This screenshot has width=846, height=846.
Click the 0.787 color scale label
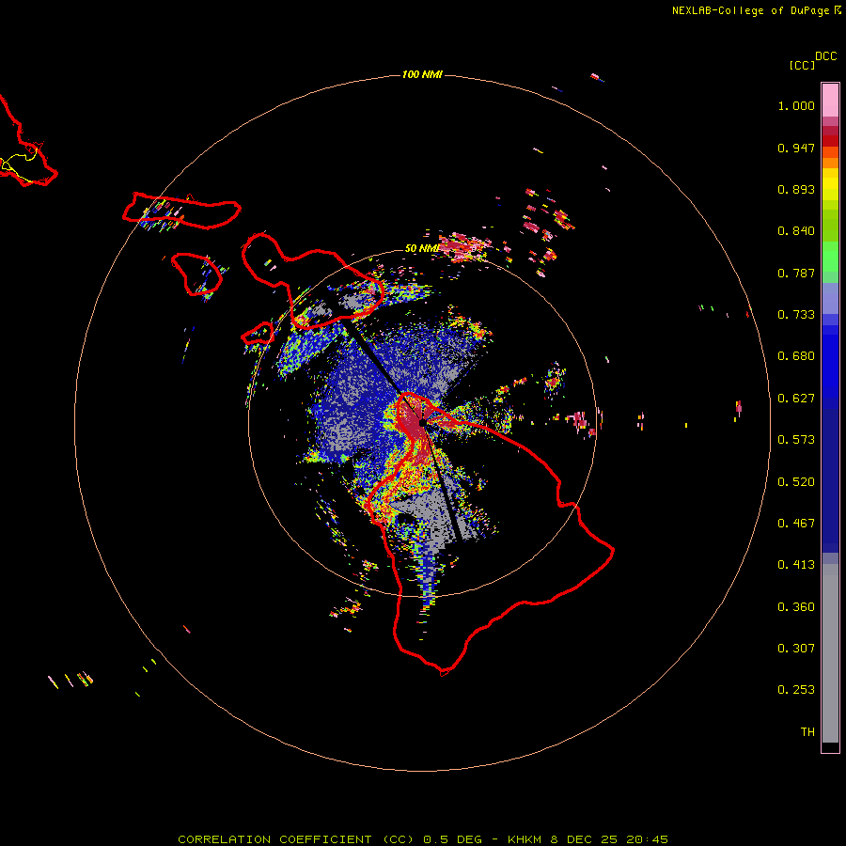[x=796, y=273]
